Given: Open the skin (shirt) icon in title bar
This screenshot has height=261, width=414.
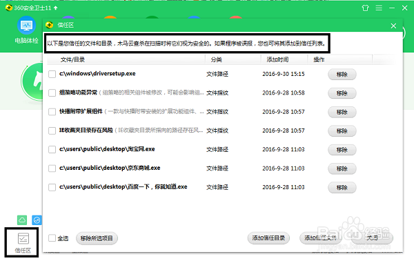Looking at the screenshot, I should tap(366, 8).
